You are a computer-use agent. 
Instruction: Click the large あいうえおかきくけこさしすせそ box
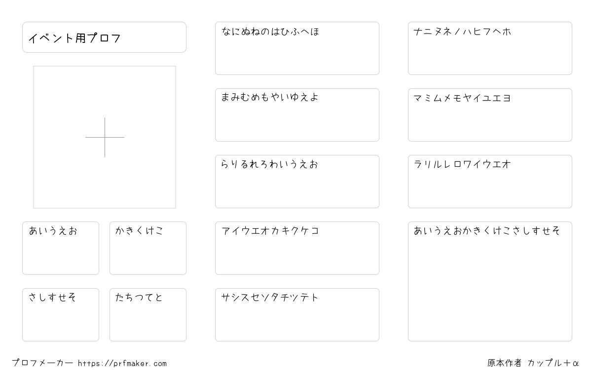coord(490,281)
